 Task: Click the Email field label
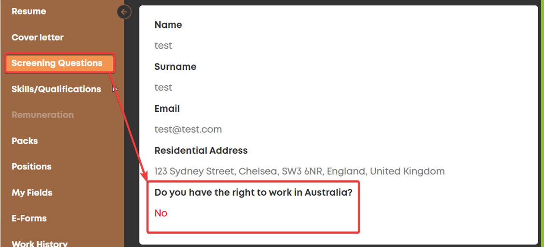(x=167, y=109)
